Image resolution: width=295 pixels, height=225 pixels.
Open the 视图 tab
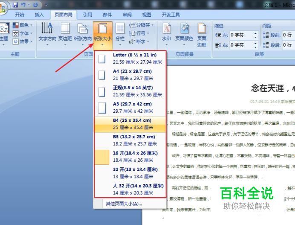click(x=147, y=15)
